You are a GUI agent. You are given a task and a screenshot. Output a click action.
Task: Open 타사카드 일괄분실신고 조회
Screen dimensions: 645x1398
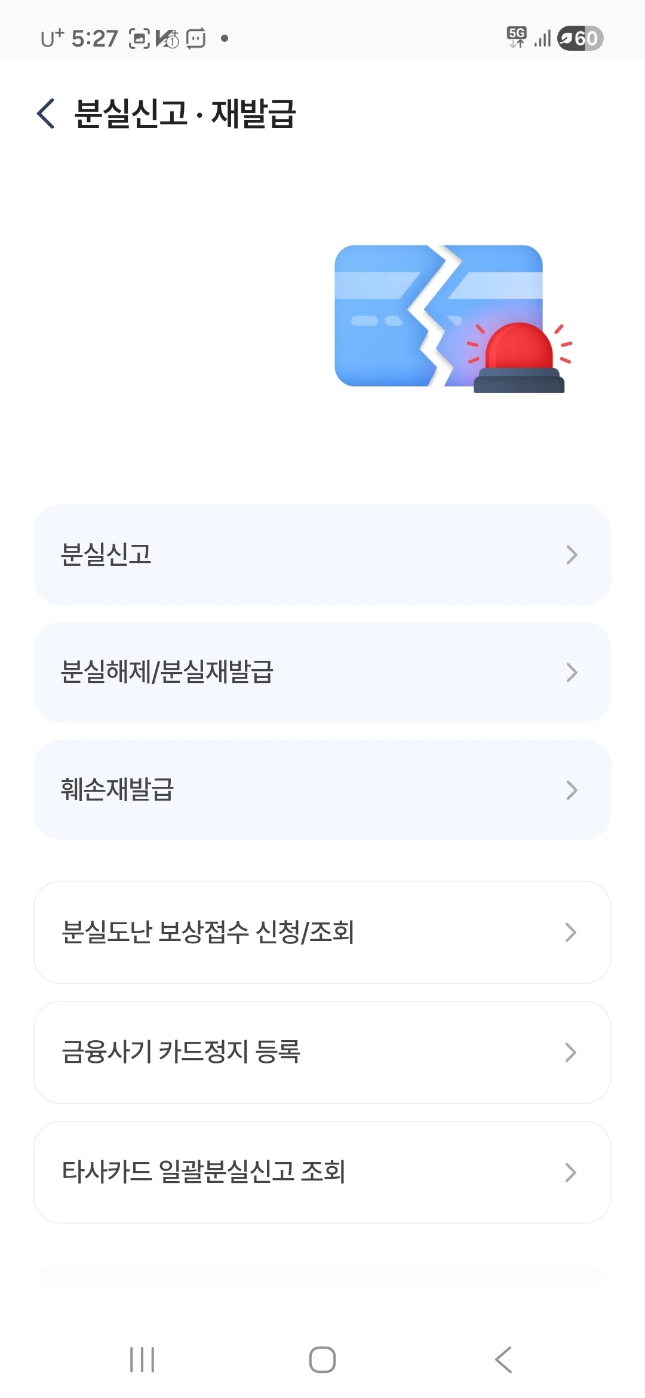click(x=322, y=1172)
